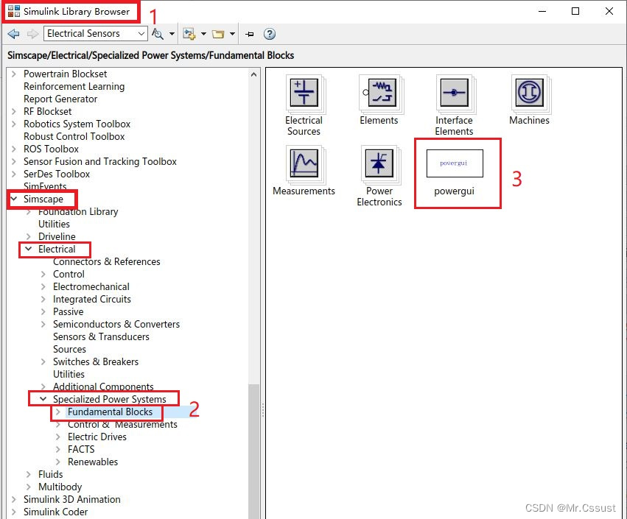Expand the FACTS node
The image size is (627, 519).
click(x=58, y=449)
